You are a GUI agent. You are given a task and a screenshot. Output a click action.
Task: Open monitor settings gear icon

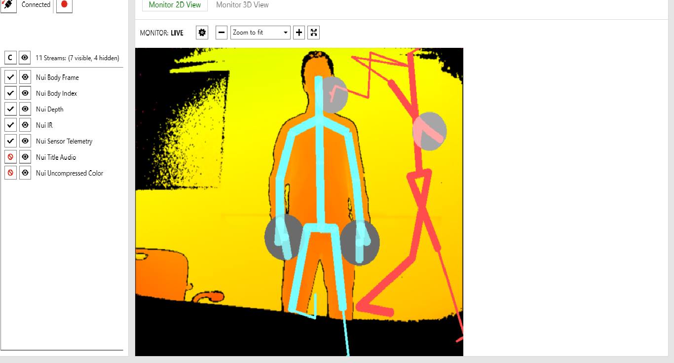(x=202, y=33)
